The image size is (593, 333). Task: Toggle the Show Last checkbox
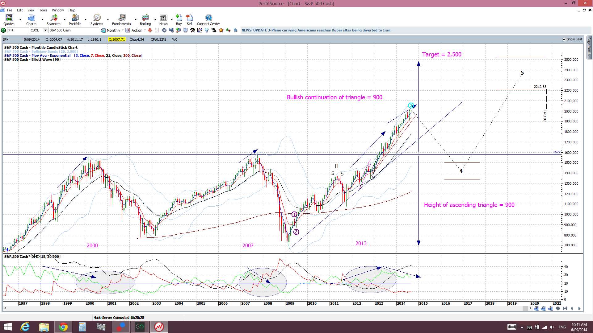pyautogui.click(x=564, y=39)
